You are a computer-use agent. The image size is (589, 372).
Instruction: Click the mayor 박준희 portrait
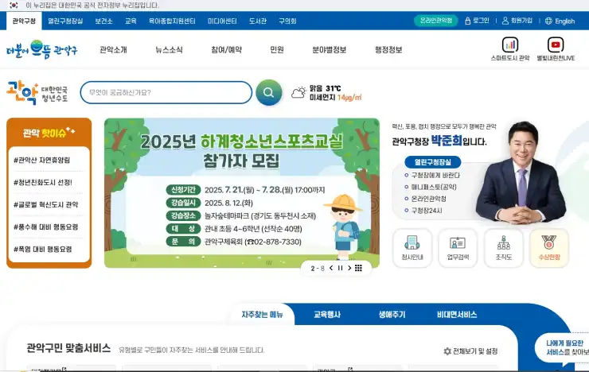(522, 173)
